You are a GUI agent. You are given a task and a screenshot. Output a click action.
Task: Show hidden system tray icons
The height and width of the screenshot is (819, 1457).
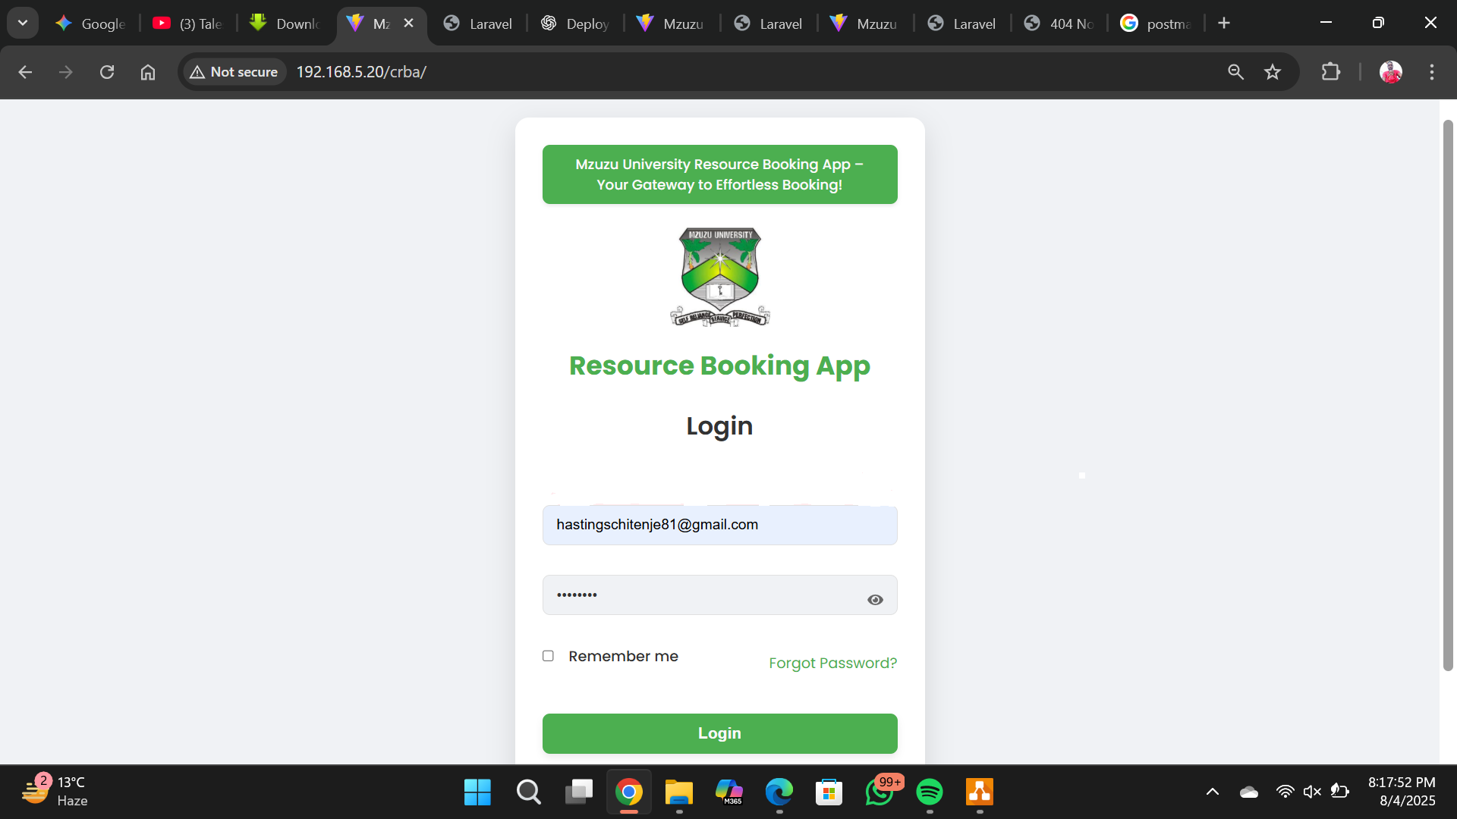click(1213, 792)
